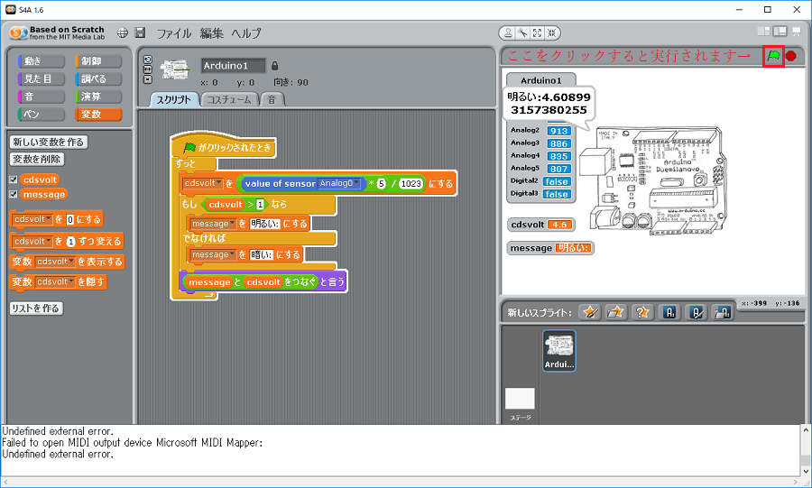The image size is (812, 488).
Task: Set sprite rotation style to can rotate
Action: coord(148,60)
